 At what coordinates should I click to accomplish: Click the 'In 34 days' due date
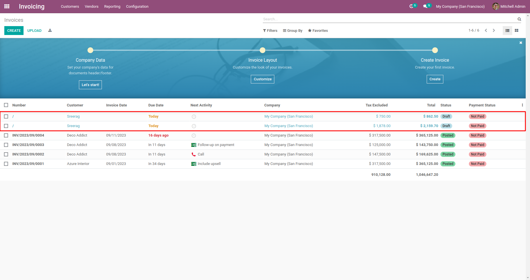157,164
